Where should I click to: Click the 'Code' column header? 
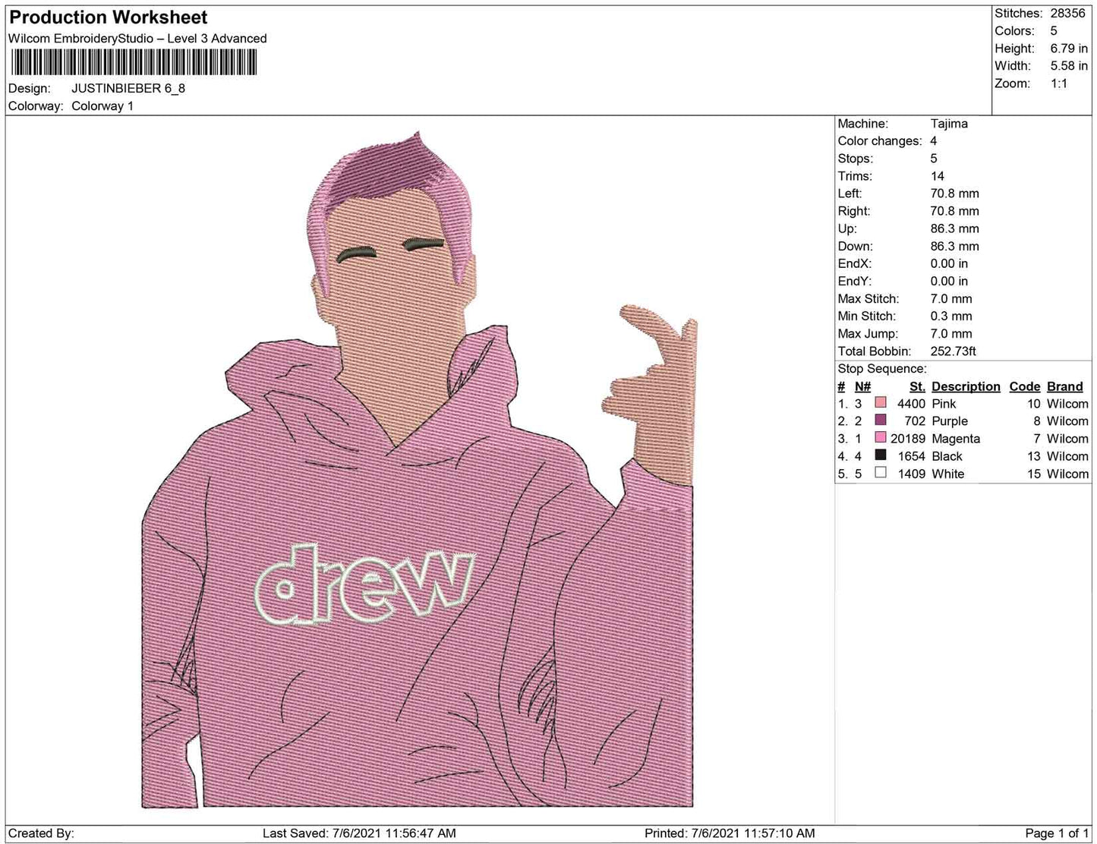coord(1024,386)
